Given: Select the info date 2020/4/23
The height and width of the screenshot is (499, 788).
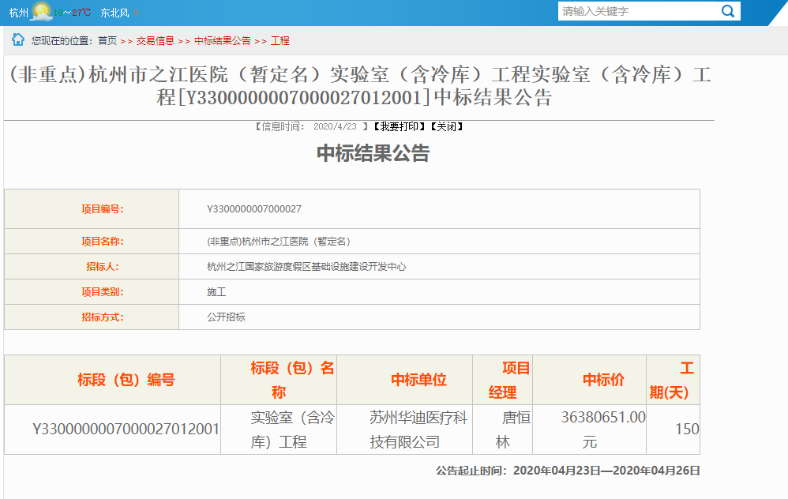Looking at the screenshot, I should 335,126.
